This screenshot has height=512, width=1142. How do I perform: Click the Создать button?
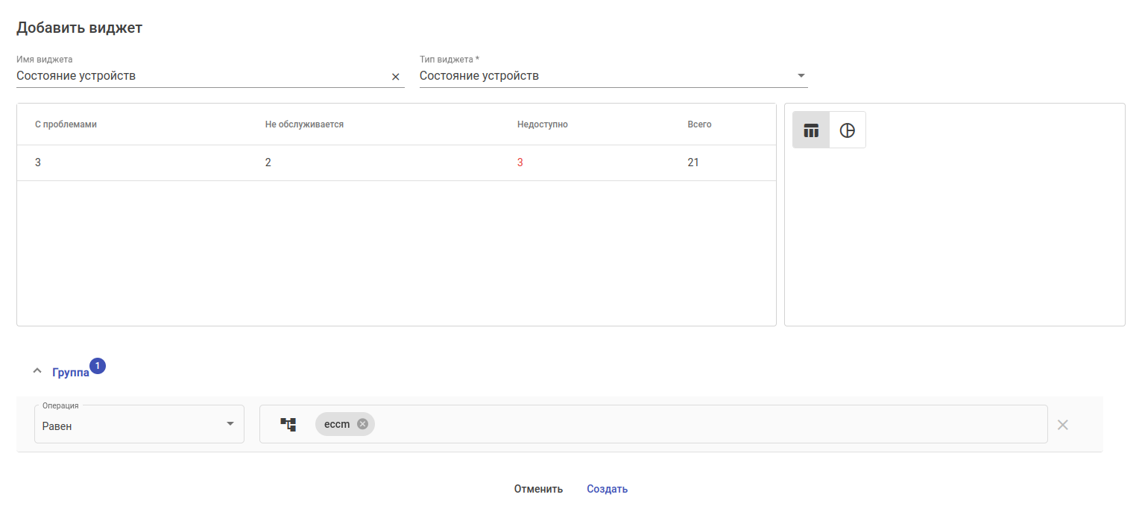607,490
